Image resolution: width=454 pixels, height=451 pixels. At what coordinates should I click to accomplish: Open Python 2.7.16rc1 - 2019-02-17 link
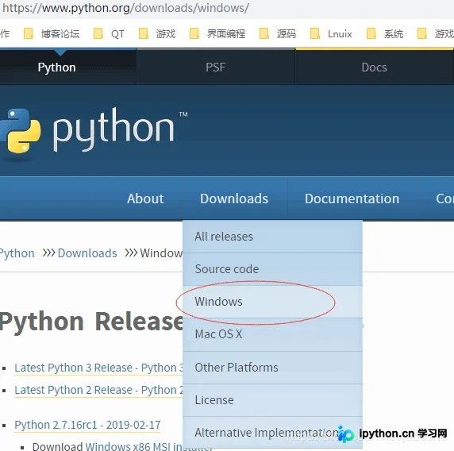click(87, 425)
